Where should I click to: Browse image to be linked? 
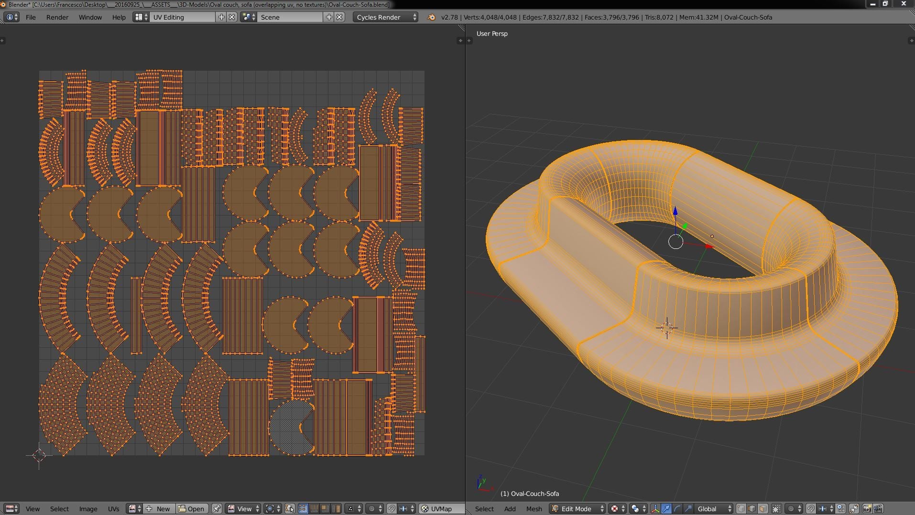[x=134, y=509]
